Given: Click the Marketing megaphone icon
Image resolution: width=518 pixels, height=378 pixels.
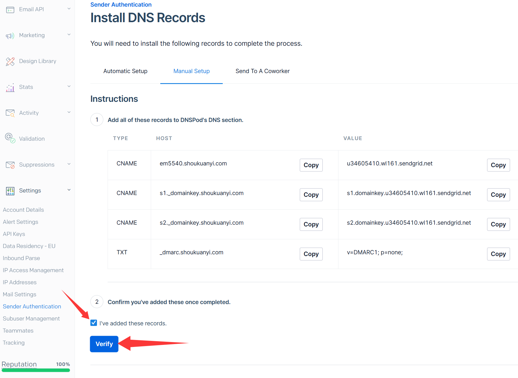Looking at the screenshot, I should click(x=10, y=36).
